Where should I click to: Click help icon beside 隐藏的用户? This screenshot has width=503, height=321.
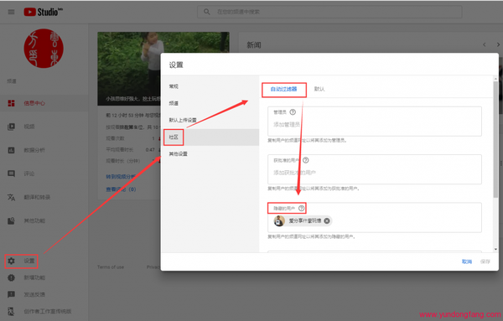(301, 208)
